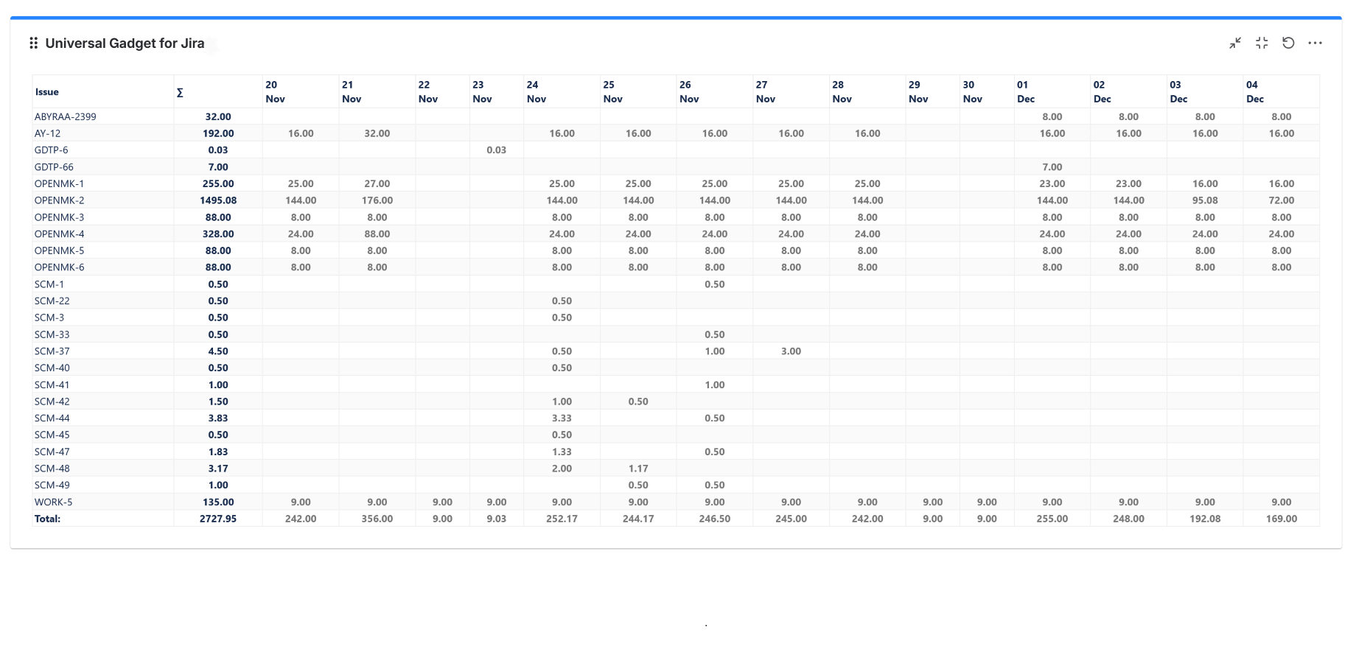This screenshot has width=1356, height=663.
Task: Click the Total row label
Action: pos(46,518)
